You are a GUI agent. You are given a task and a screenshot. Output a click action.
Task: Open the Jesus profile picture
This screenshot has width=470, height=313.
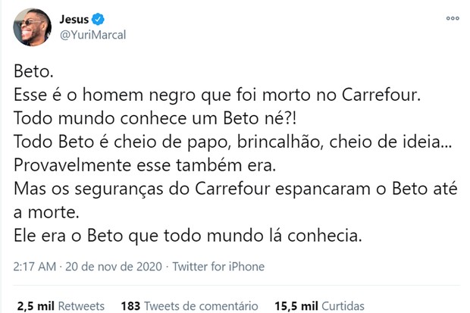pos(26,25)
